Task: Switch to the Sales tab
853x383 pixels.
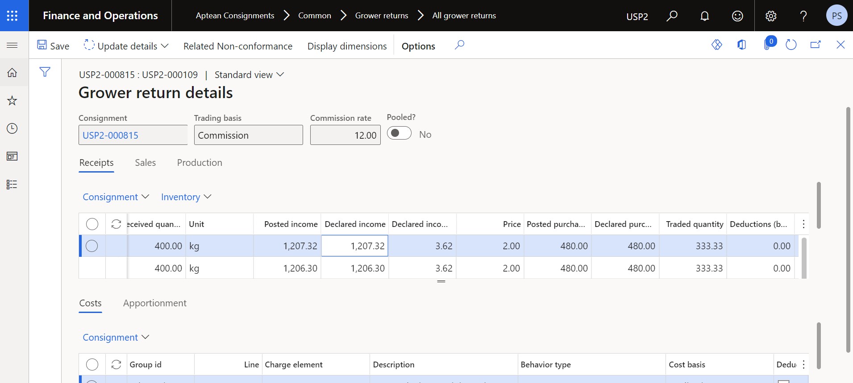Action: tap(146, 163)
